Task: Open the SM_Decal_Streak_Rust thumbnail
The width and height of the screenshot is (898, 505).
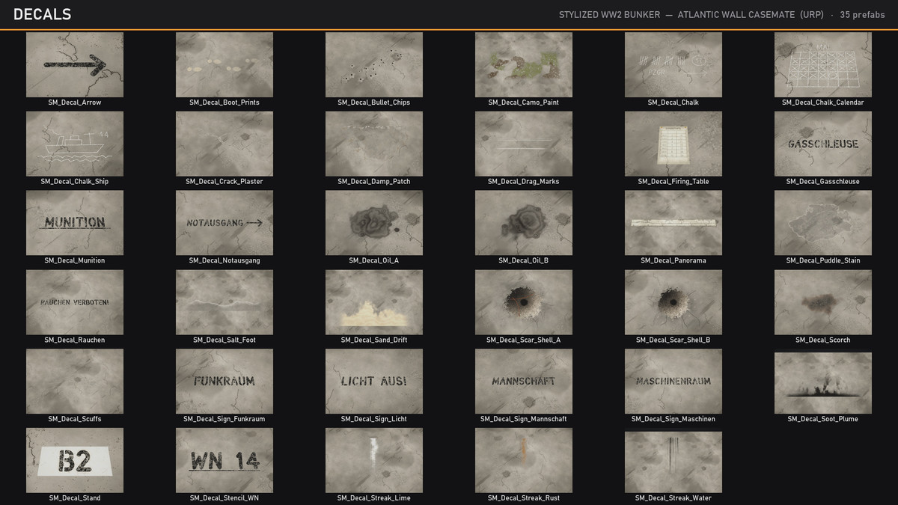Action: (524, 460)
